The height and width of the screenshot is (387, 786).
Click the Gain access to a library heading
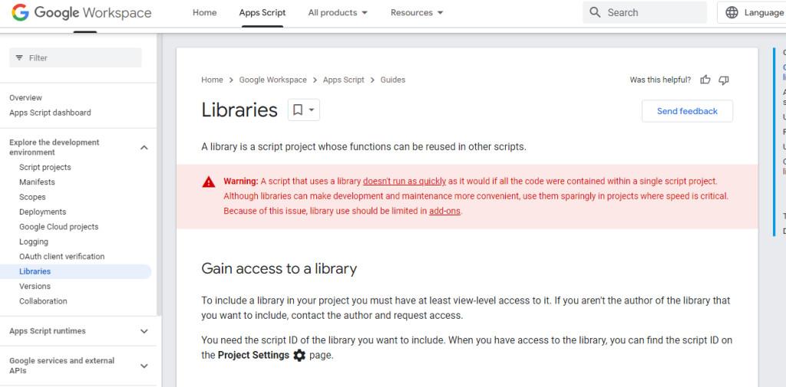279,269
